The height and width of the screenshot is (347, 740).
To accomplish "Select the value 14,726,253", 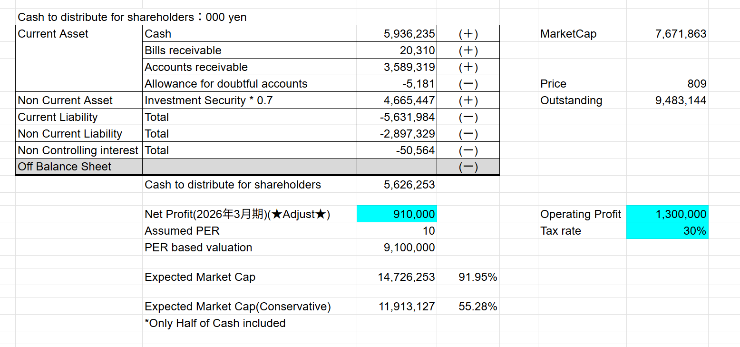I will 397,277.
